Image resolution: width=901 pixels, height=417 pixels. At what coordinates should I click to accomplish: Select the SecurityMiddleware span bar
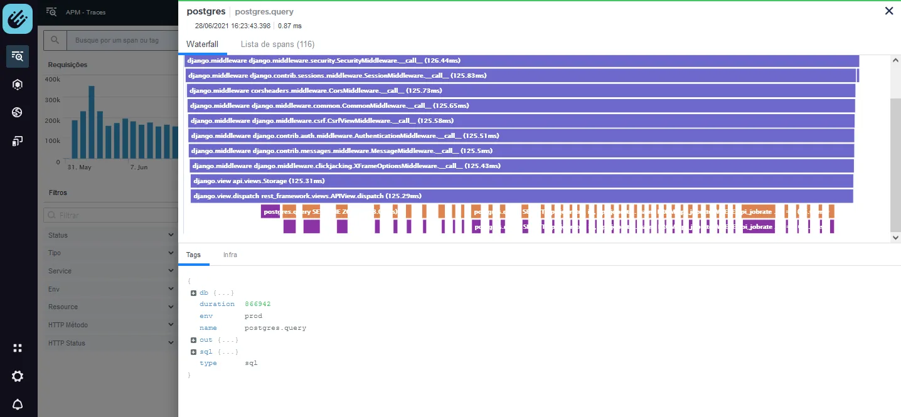(x=521, y=61)
